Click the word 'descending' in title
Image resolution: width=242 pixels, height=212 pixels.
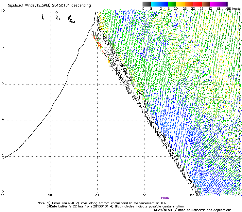coord(81,6)
